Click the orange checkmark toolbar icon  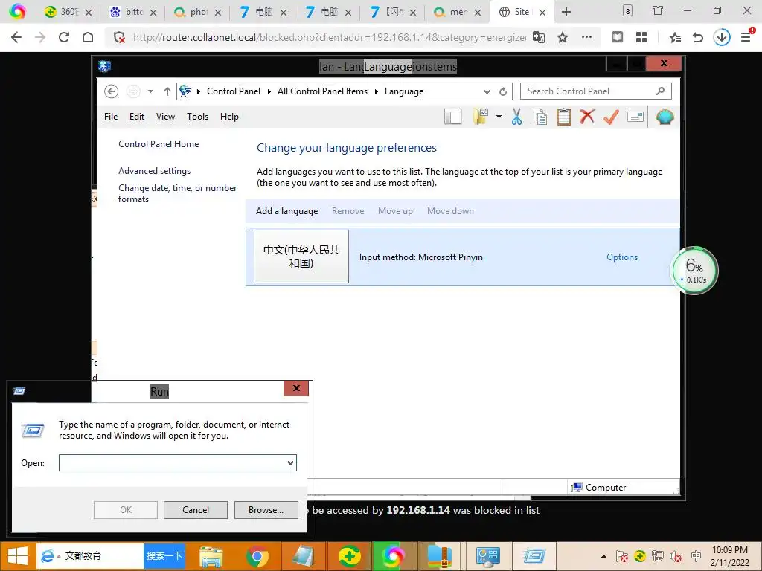pos(611,117)
